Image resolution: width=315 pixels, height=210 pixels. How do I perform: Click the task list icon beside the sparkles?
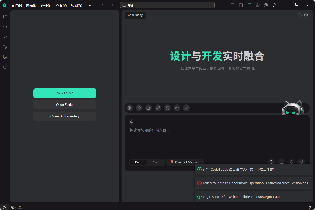281,162
